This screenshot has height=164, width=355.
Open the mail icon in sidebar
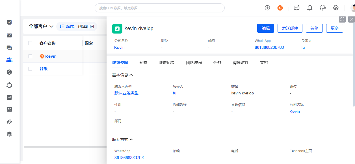pyautogui.click(x=9, y=35)
